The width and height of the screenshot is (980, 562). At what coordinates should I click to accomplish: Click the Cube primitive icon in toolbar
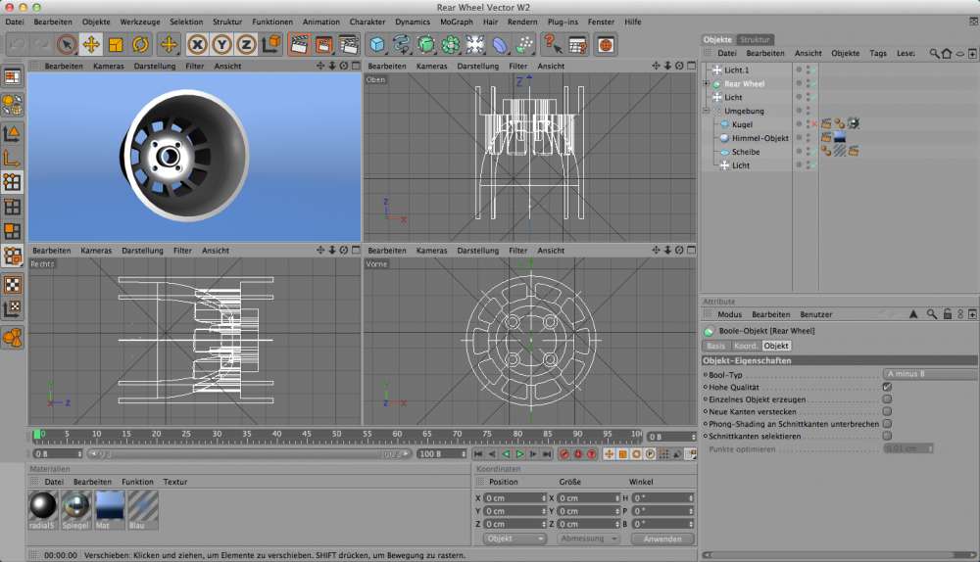click(x=377, y=44)
